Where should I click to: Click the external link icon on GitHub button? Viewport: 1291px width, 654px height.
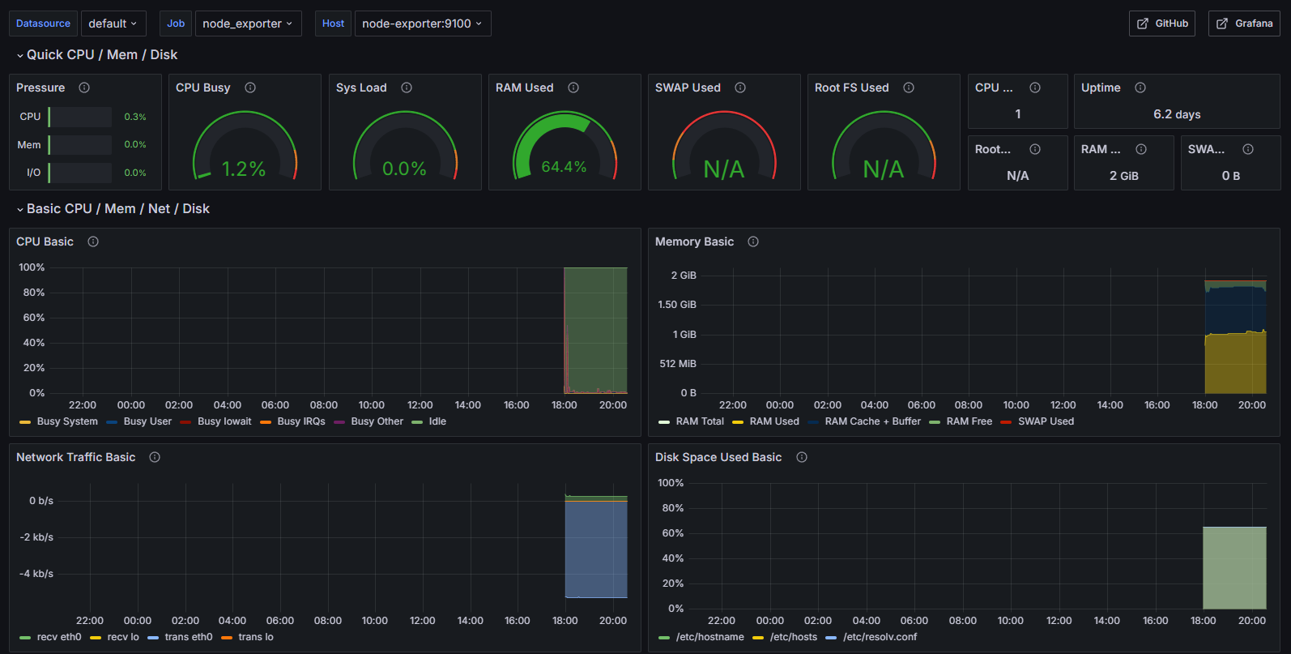pyautogui.click(x=1143, y=24)
